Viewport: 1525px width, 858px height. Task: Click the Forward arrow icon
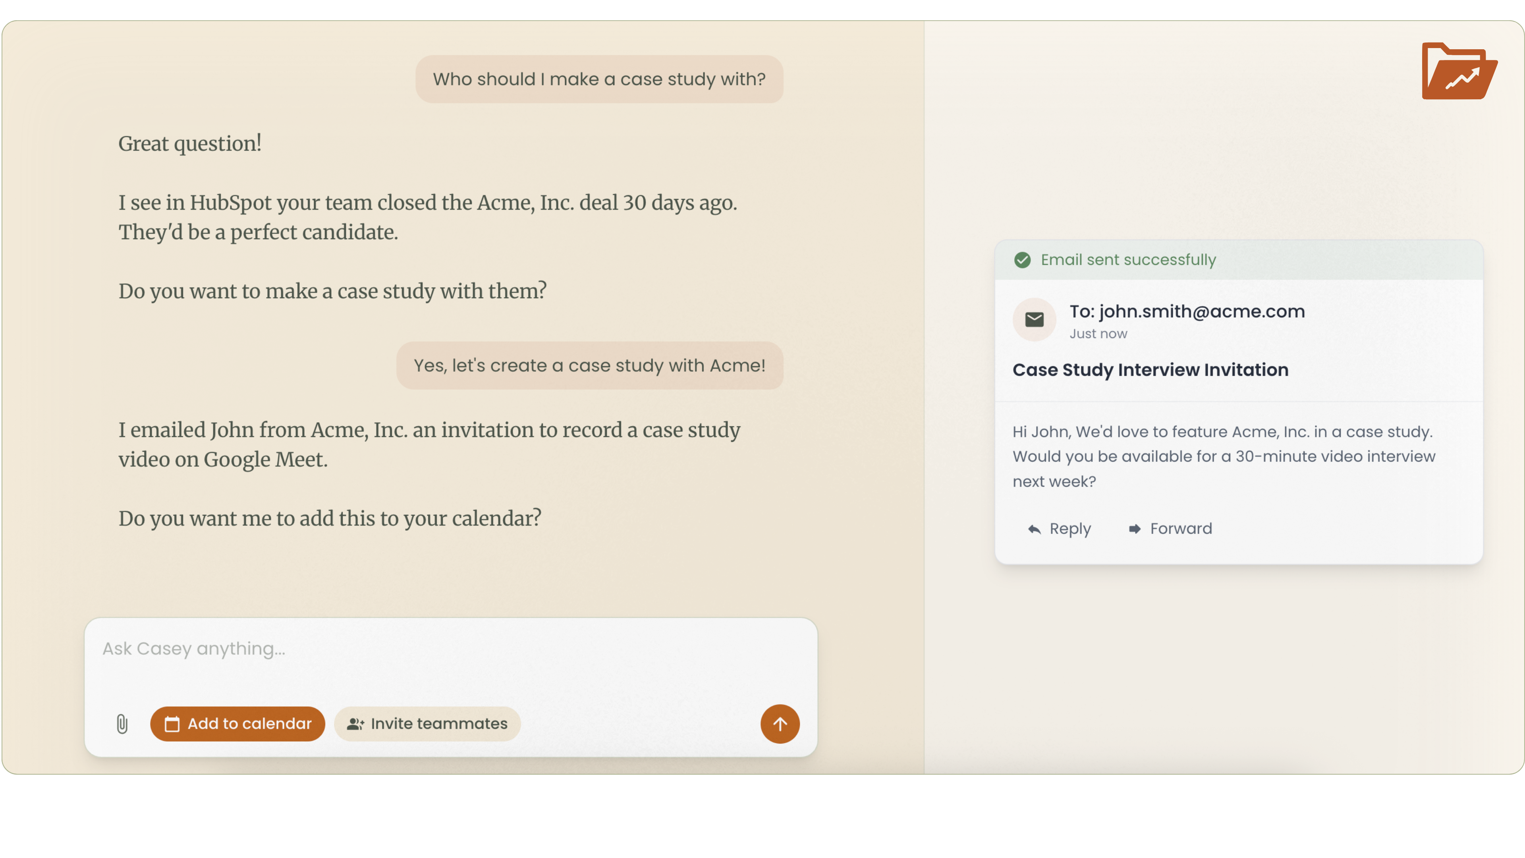tap(1134, 529)
